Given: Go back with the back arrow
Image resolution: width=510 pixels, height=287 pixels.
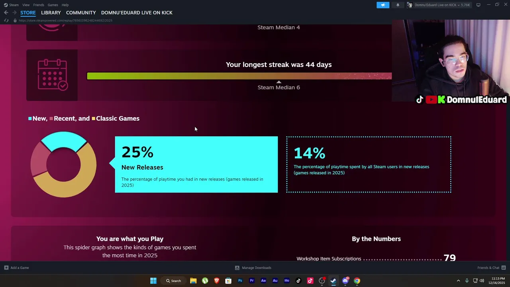Looking at the screenshot, I should pos(6,13).
